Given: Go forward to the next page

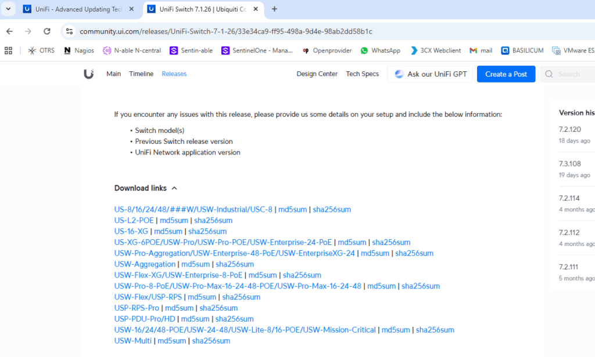Looking at the screenshot, I should (x=28, y=31).
